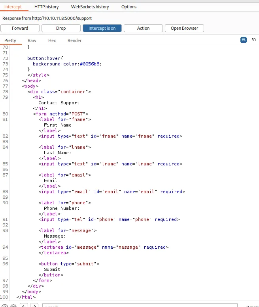This screenshot has height=307, width=259.
Task: Click line number 80 in gutter
Action: tap(5, 114)
